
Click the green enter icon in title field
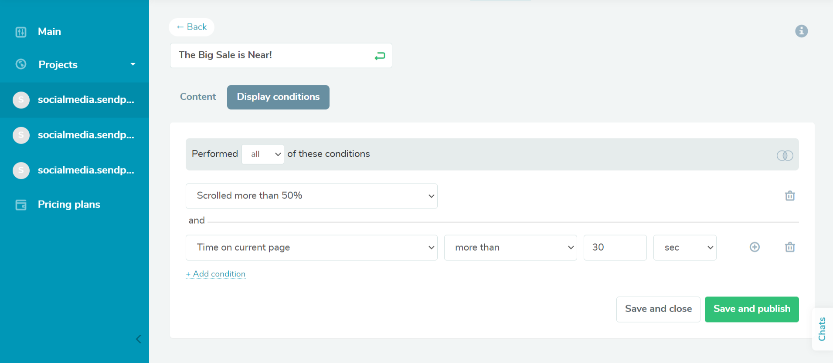pyautogui.click(x=380, y=56)
